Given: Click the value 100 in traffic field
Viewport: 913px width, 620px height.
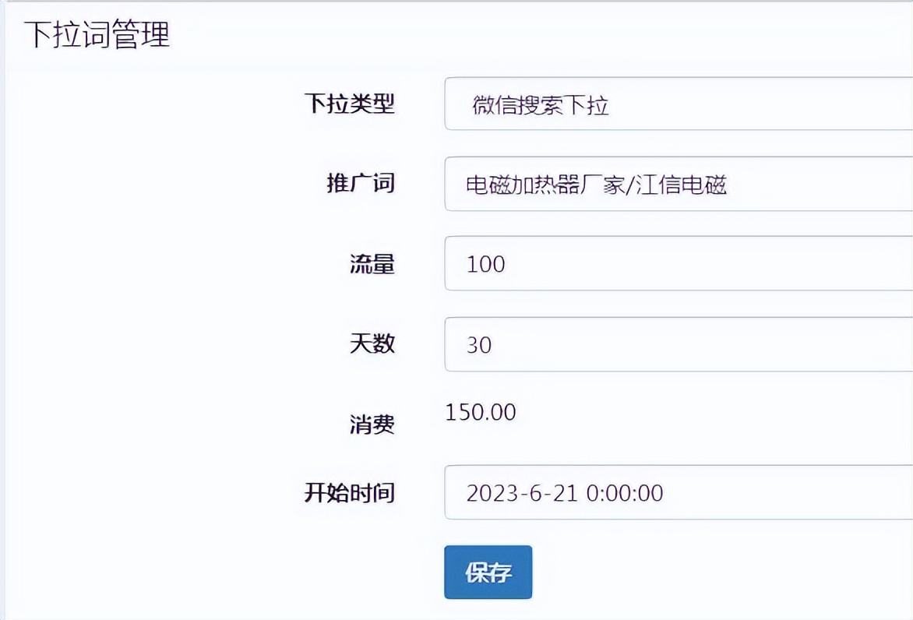Looking at the screenshot, I should [486, 265].
